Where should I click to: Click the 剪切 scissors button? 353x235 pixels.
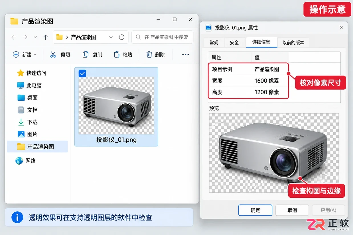60,54
